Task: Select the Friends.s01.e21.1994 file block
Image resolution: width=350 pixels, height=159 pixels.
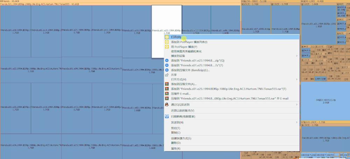Action: 77,31
